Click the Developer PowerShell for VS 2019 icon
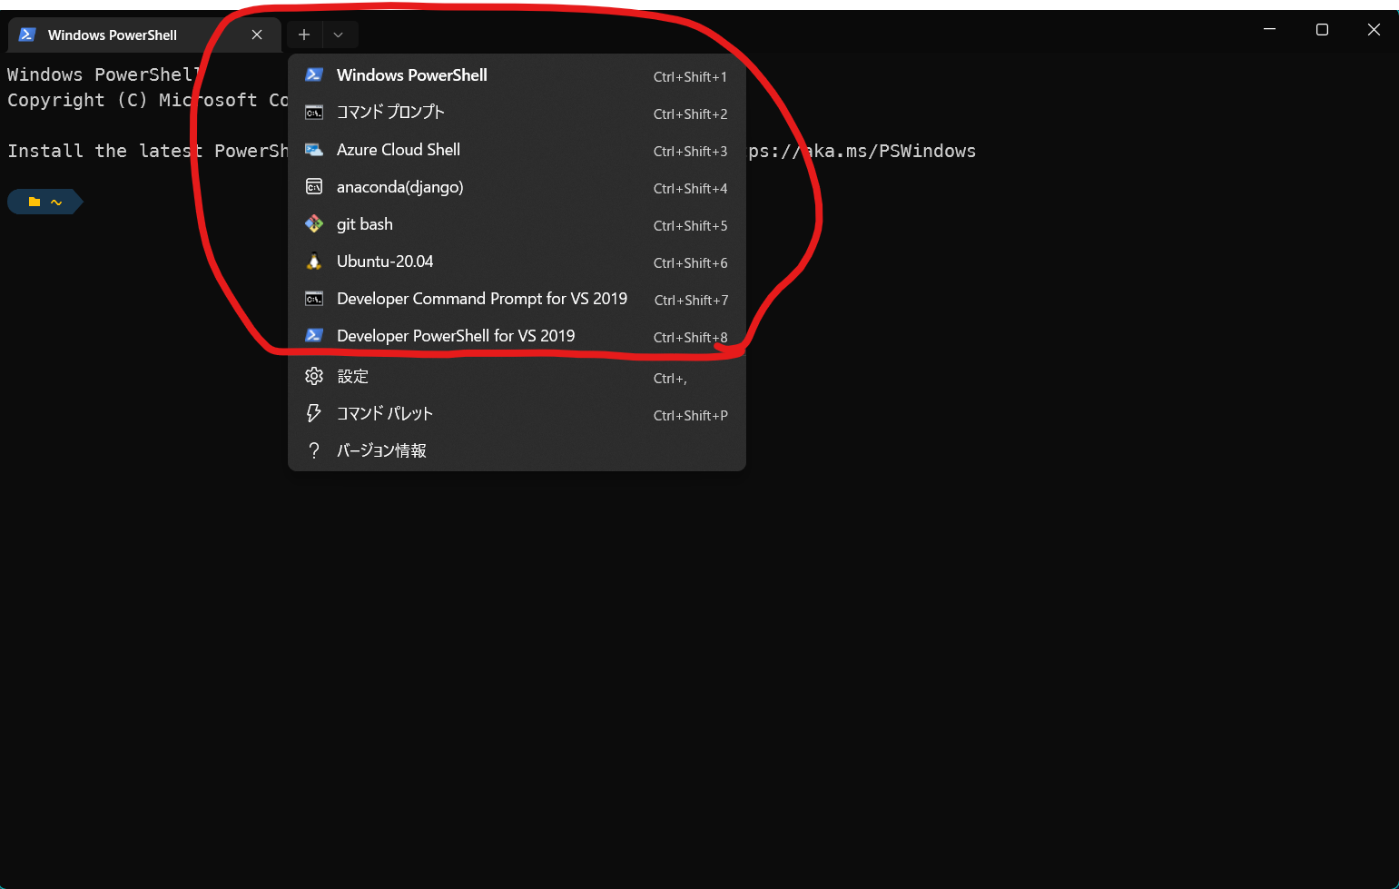Viewport: 1399px width, 889px height. pyautogui.click(x=314, y=336)
